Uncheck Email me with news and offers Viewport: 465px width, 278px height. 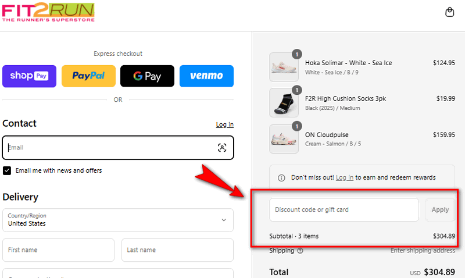7,170
